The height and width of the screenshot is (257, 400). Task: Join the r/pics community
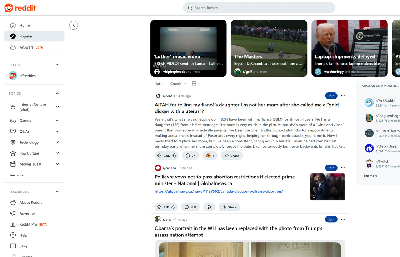pos(331,219)
